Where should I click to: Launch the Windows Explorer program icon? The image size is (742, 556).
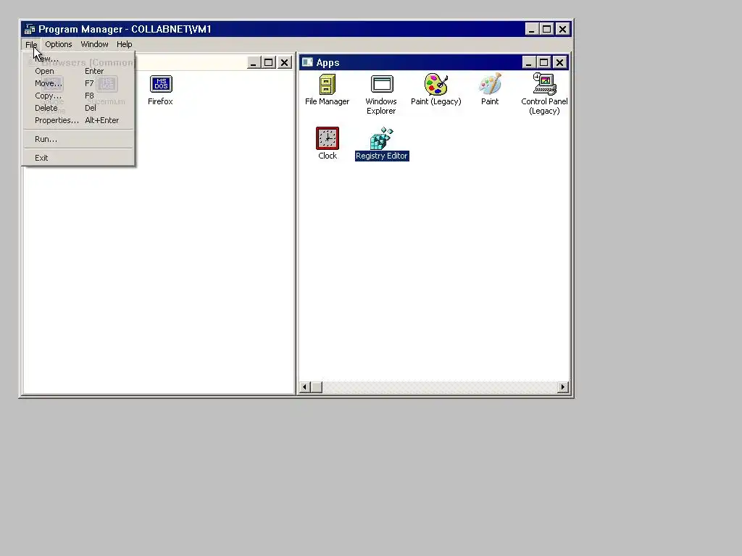[x=381, y=85]
